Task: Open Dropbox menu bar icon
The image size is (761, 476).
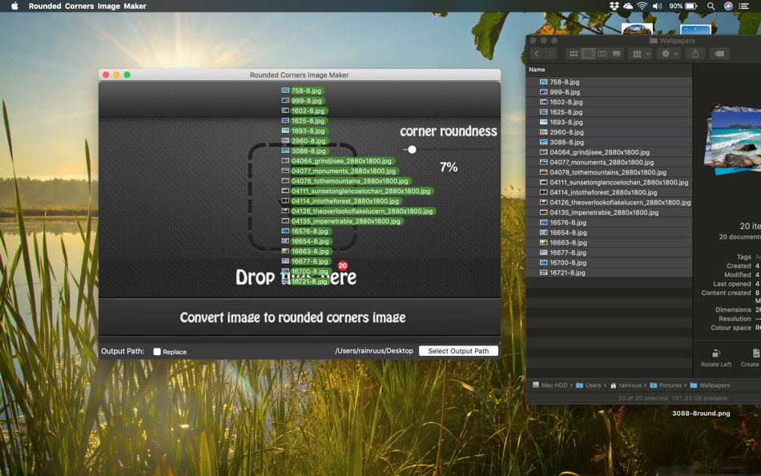Action: [614, 6]
